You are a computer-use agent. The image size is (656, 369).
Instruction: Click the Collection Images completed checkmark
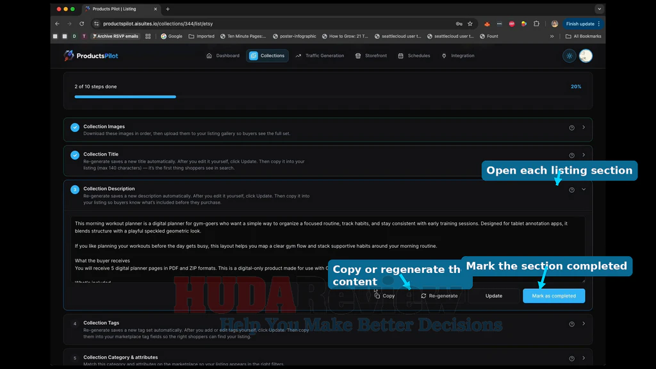point(75,127)
